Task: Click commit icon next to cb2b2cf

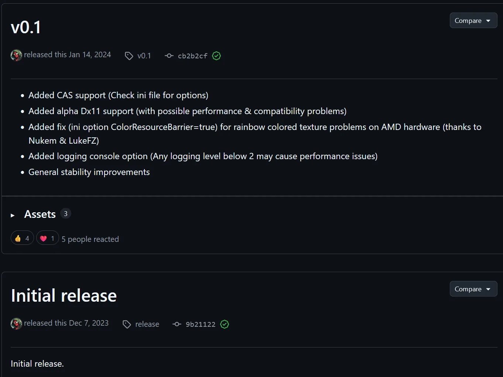Action: [x=169, y=56]
